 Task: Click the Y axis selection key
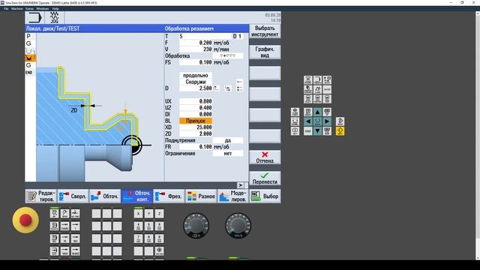point(148,213)
